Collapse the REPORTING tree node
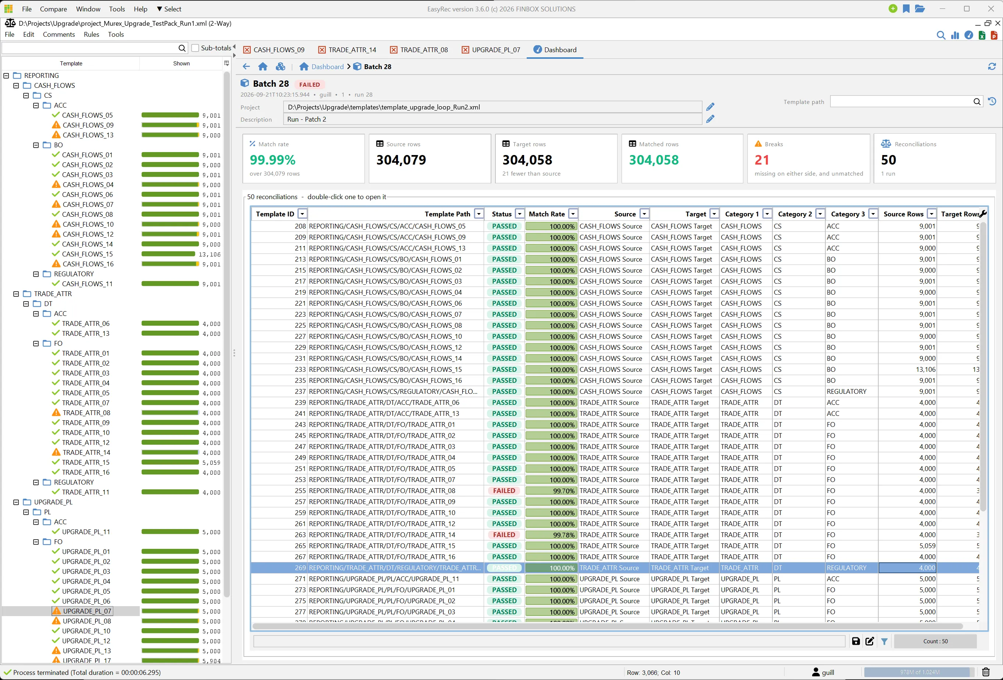 (6, 75)
